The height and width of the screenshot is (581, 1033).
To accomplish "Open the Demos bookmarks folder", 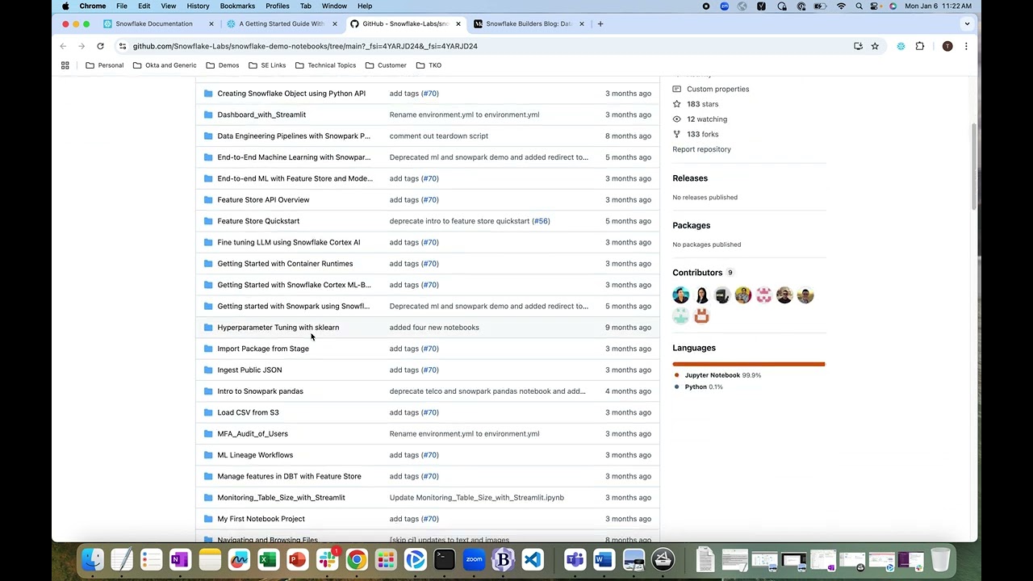I will coord(223,65).
